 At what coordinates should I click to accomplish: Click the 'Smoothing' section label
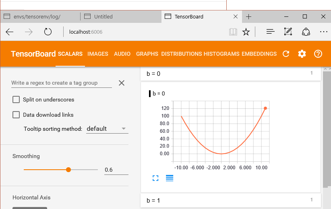pos(26,156)
